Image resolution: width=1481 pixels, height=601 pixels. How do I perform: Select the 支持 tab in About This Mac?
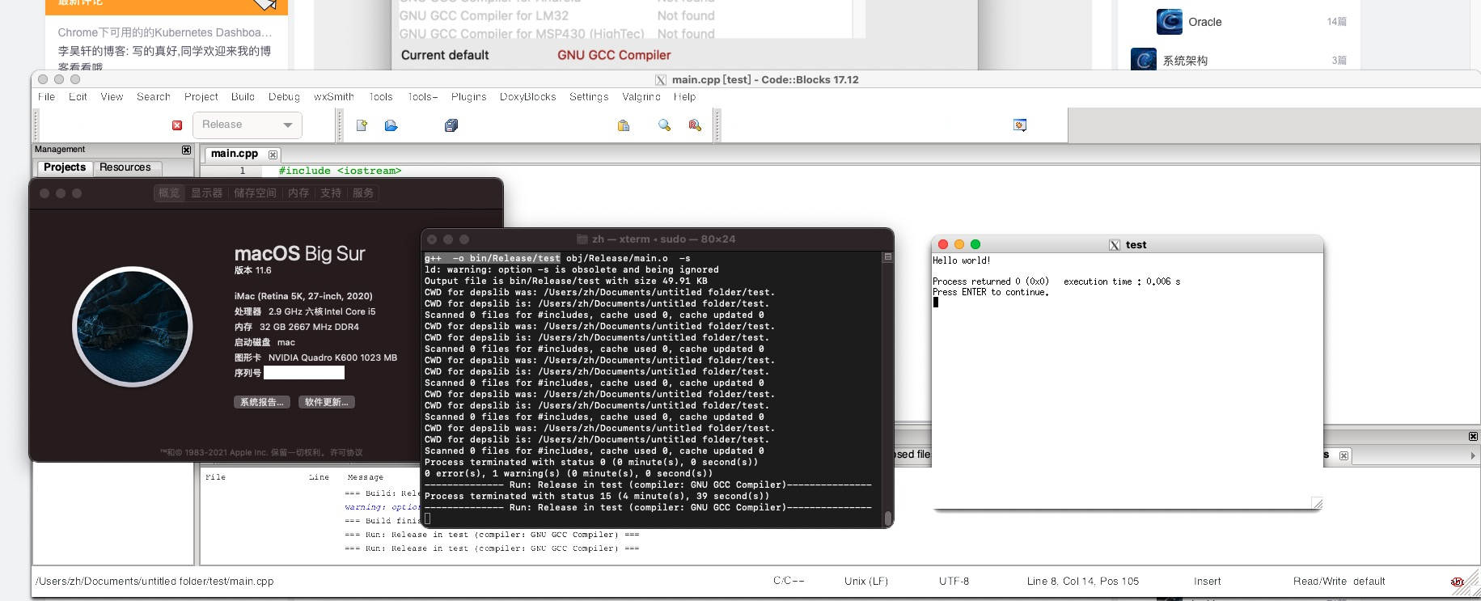pyautogui.click(x=331, y=193)
